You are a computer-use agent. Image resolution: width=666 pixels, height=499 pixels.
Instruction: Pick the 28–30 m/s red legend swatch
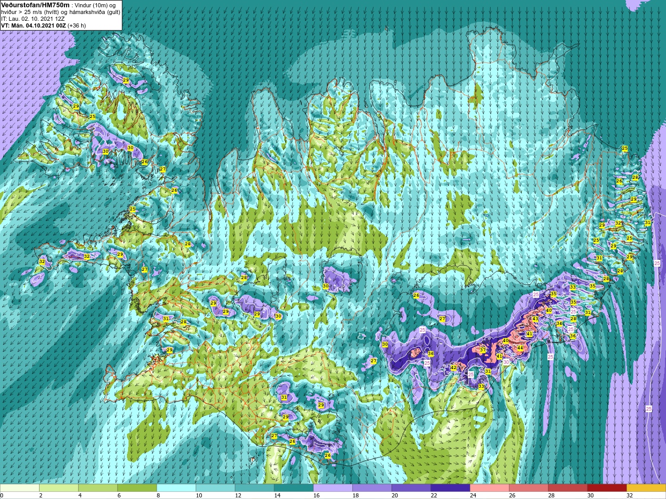coord(568,488)
